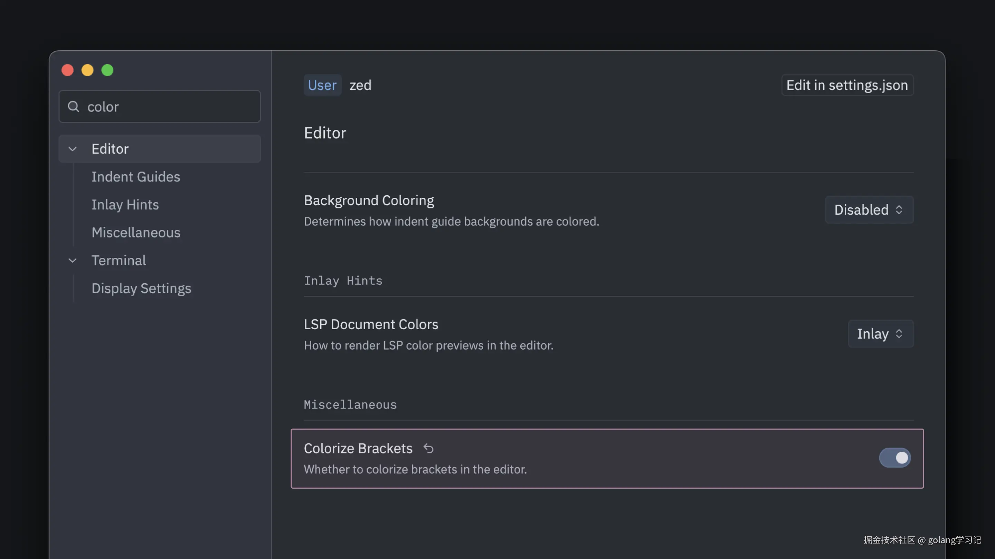Click the Terminal section collapse arrow

coord(73,261)
